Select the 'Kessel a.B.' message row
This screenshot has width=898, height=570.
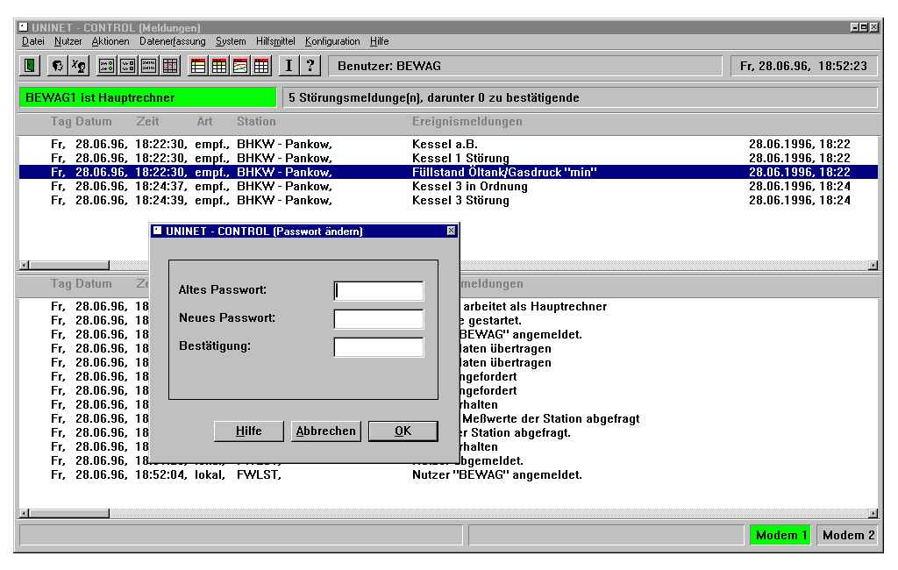(448, 144)
